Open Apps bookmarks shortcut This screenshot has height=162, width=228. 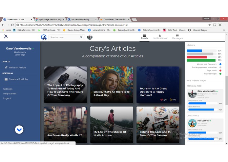click(x=6, y=30)
